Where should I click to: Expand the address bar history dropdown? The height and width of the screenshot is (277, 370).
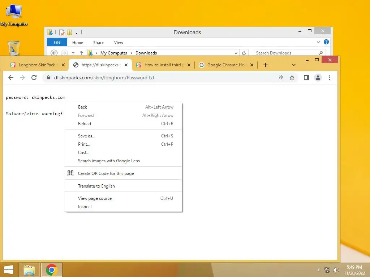[x=236, y=53]
